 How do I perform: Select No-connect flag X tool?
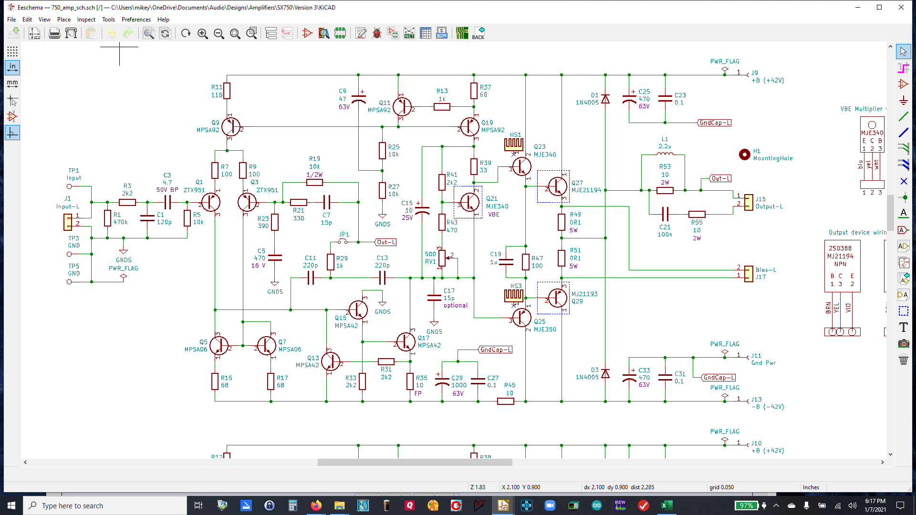(x=903, y=181)
